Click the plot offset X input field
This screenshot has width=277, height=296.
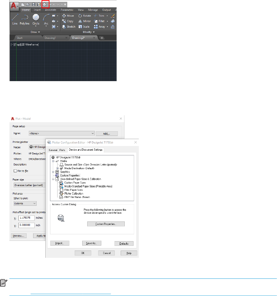[27, 218]
